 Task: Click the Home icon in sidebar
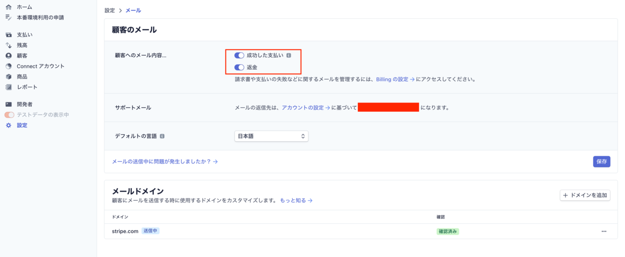coord(8,7)
